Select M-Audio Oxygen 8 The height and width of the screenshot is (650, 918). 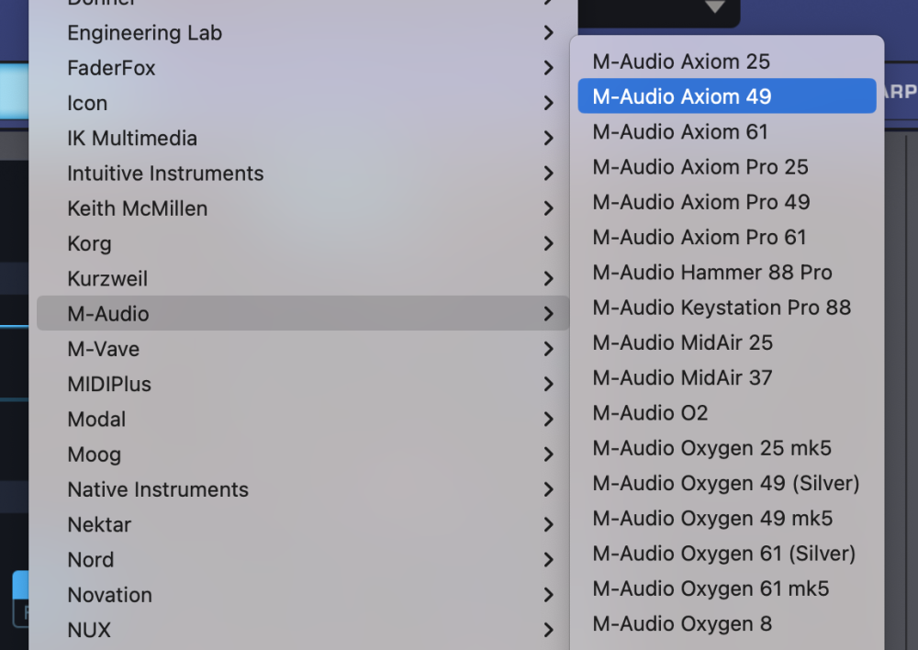pyautogui.click(x=681, y=623)
